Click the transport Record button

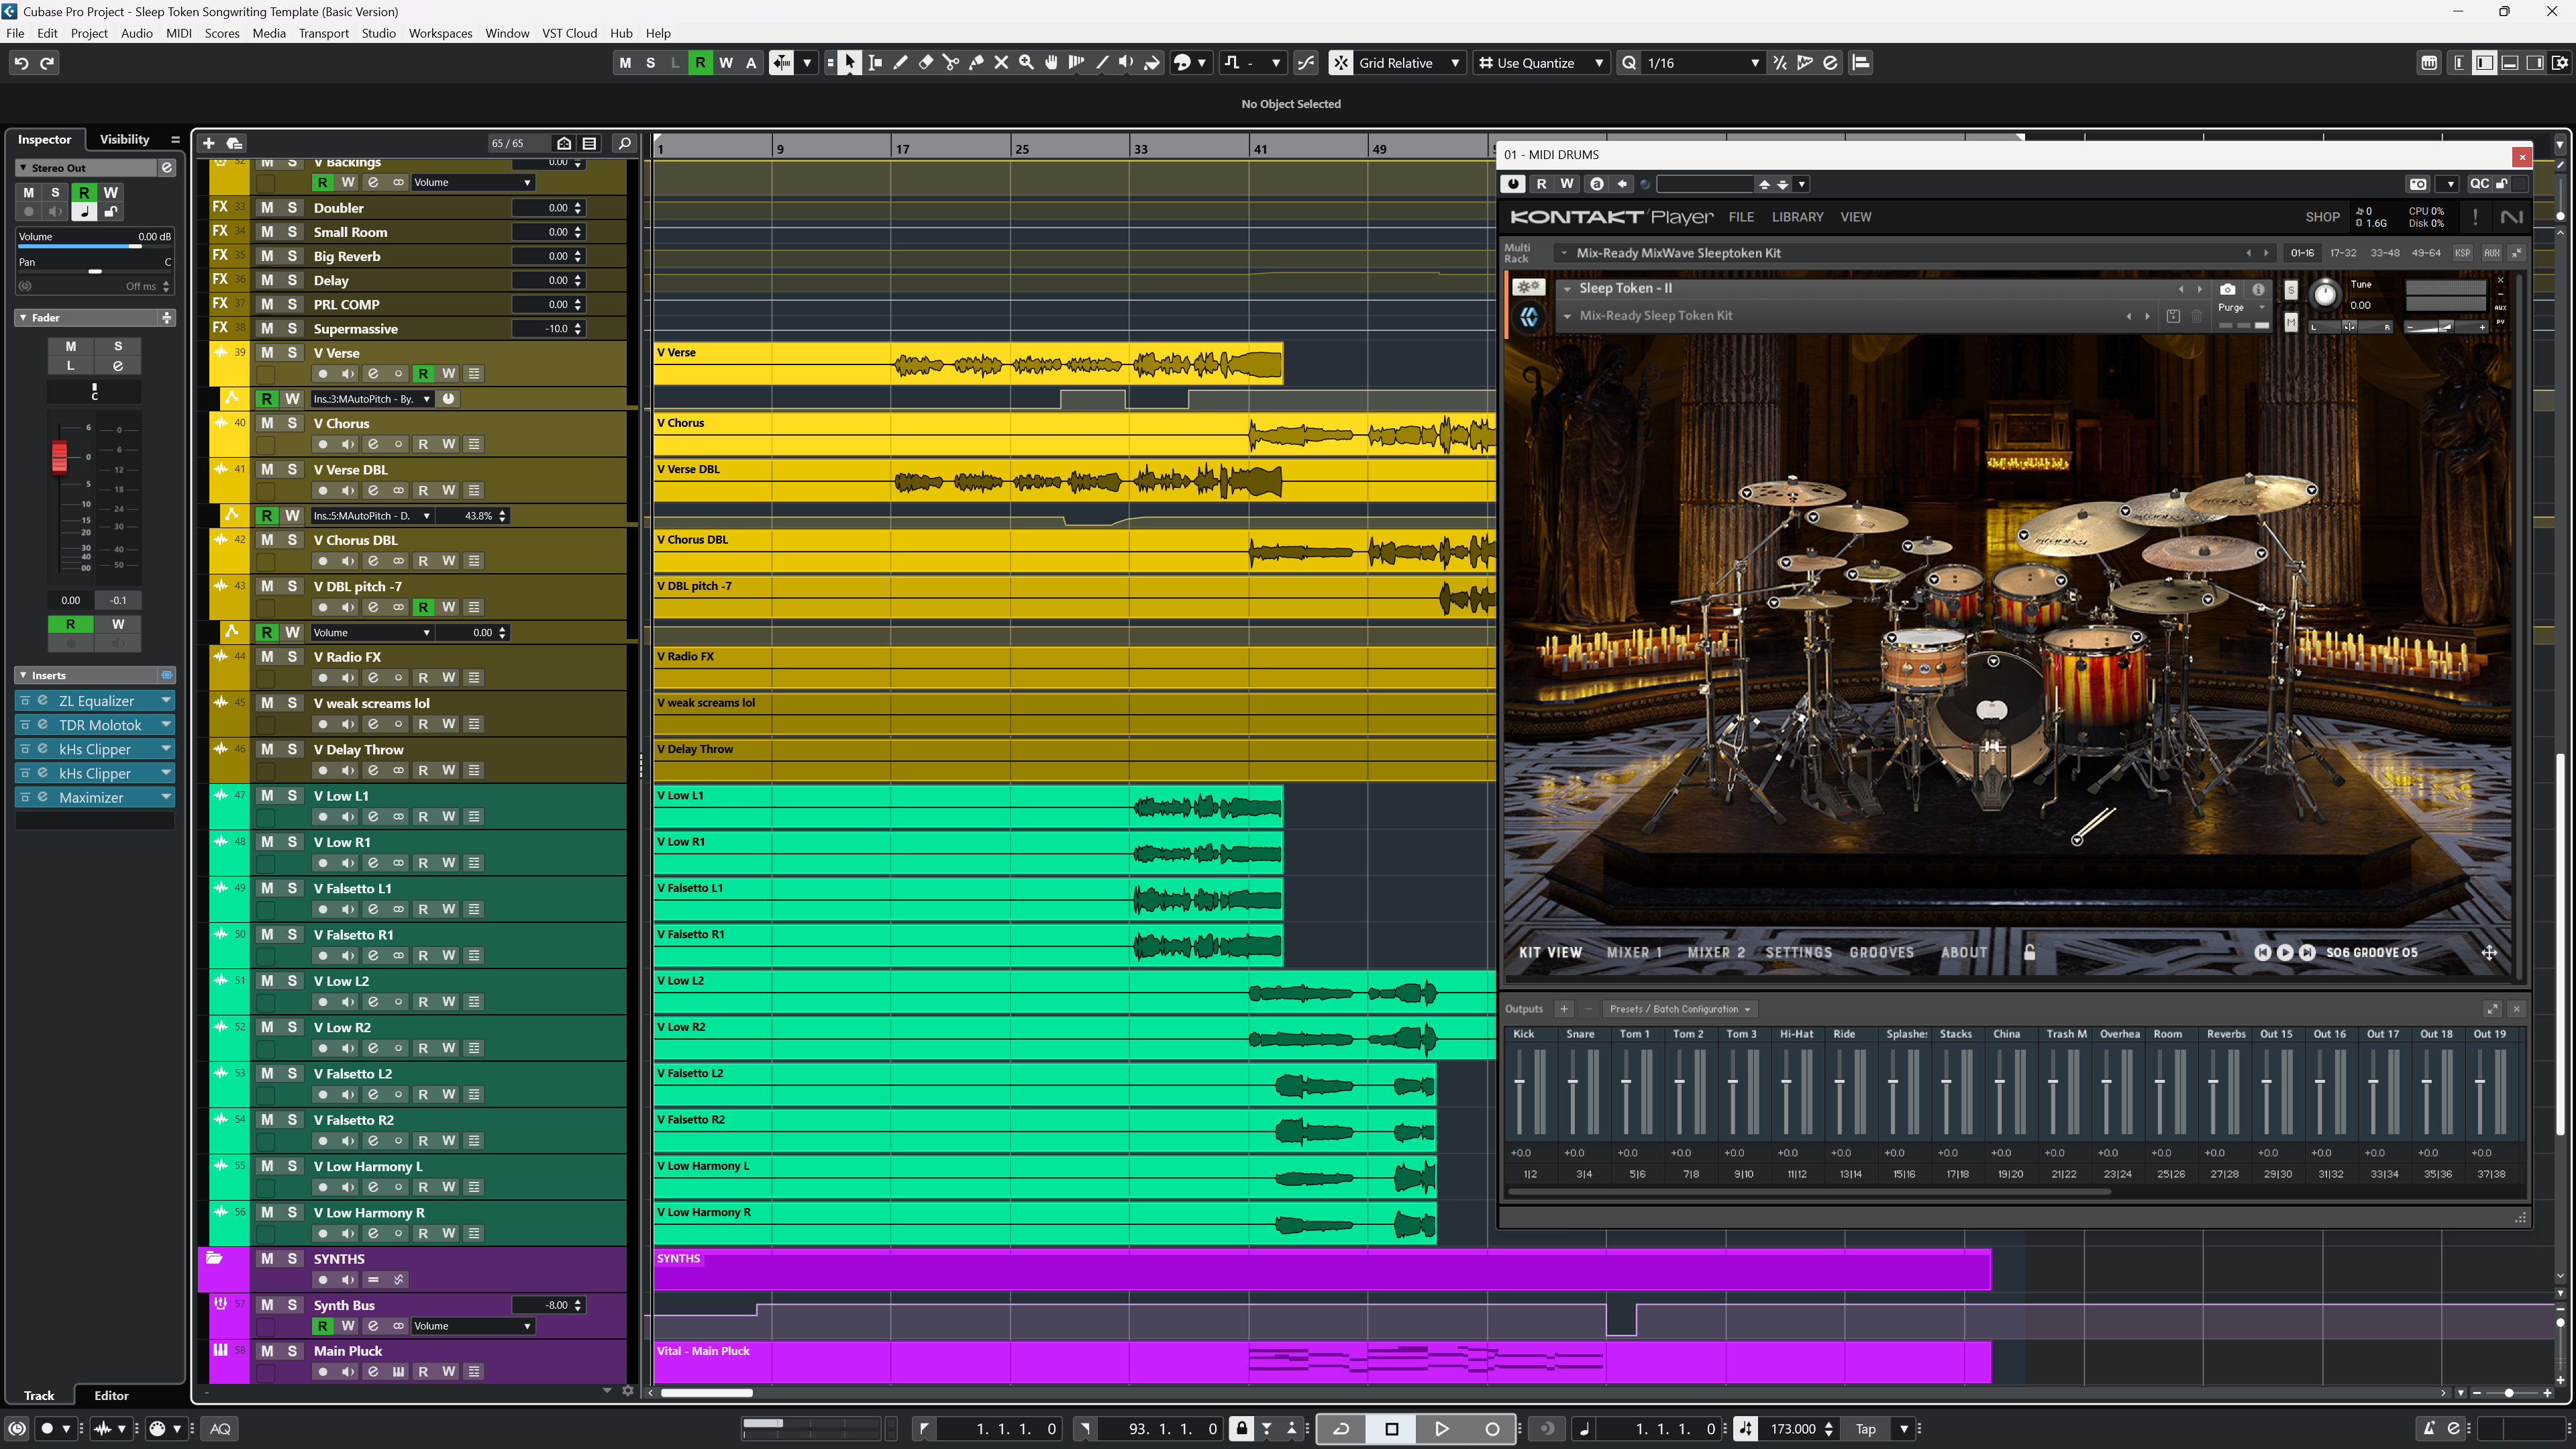point(1492,1429)
